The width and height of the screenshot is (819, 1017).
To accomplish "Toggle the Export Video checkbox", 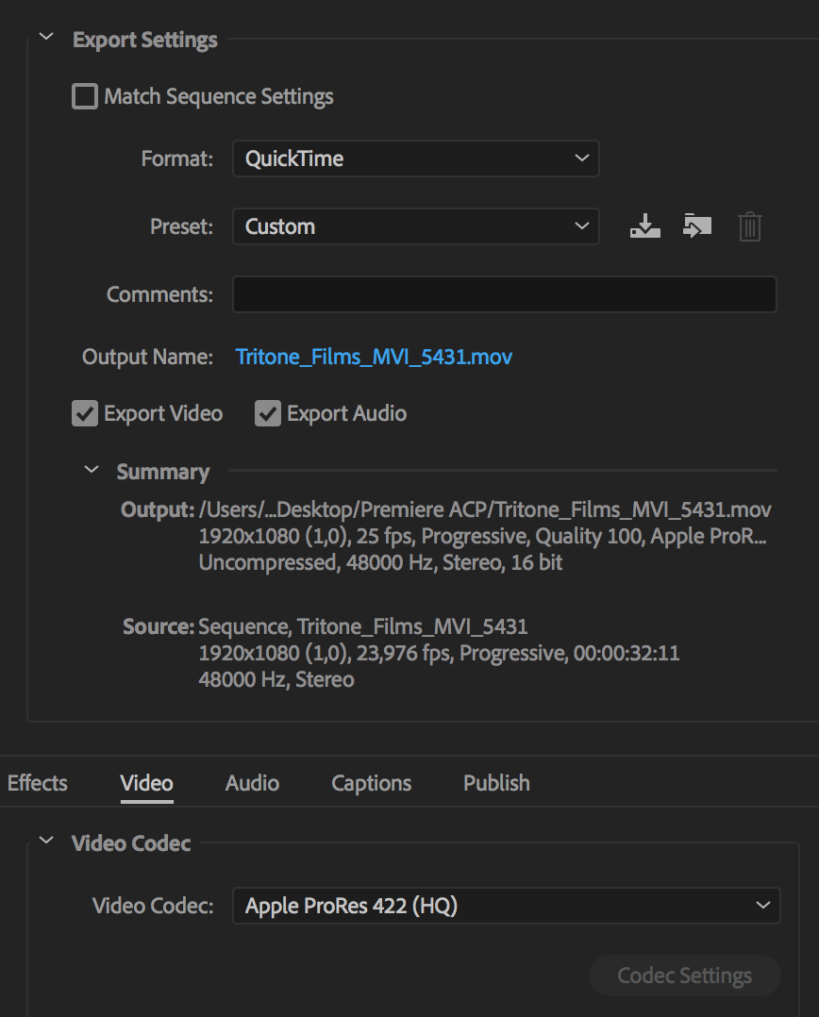I will click(85, 414).
